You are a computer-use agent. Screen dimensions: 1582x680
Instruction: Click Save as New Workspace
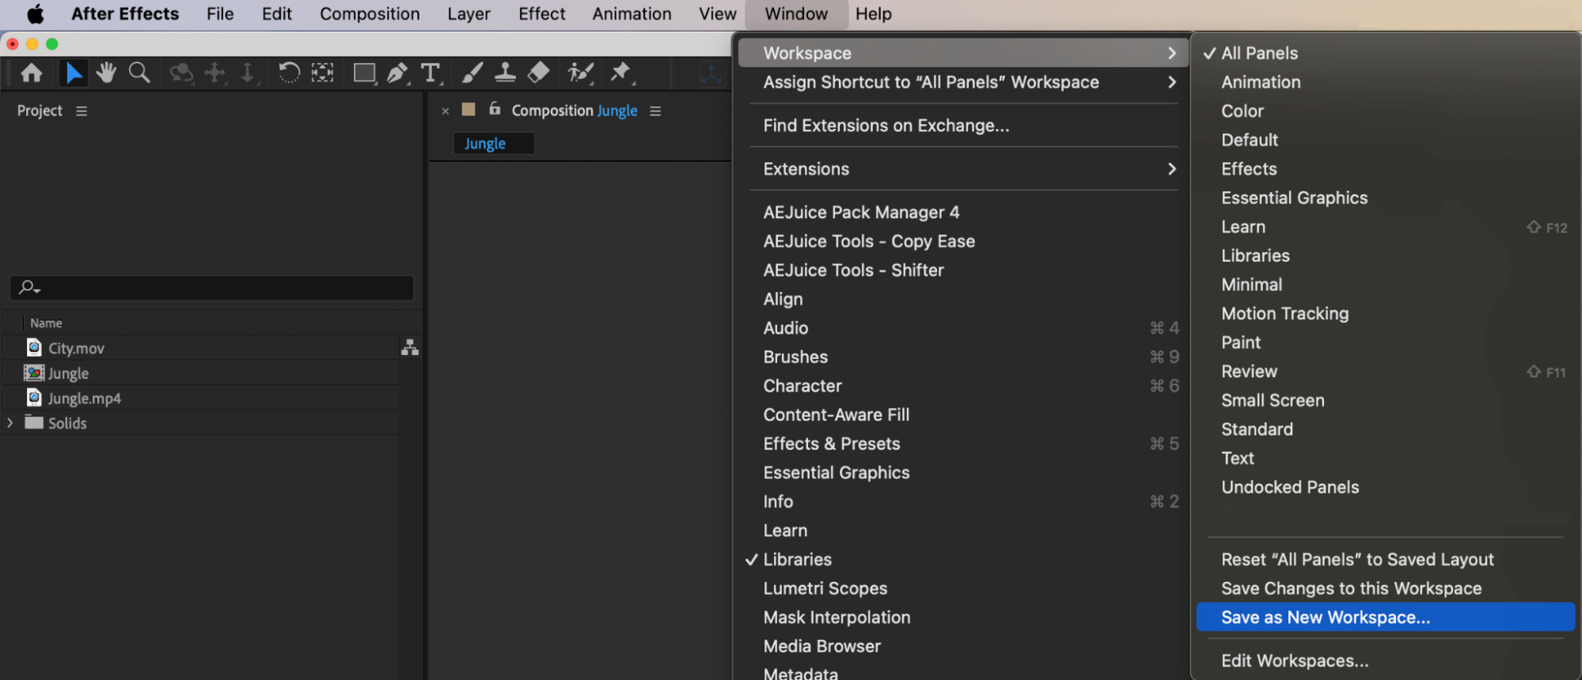[x=1385, y=618]
